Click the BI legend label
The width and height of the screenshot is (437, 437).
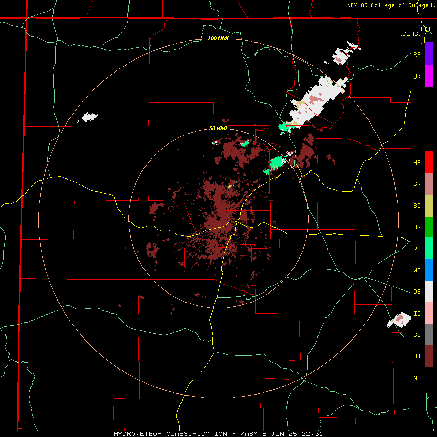click(417, 356)
